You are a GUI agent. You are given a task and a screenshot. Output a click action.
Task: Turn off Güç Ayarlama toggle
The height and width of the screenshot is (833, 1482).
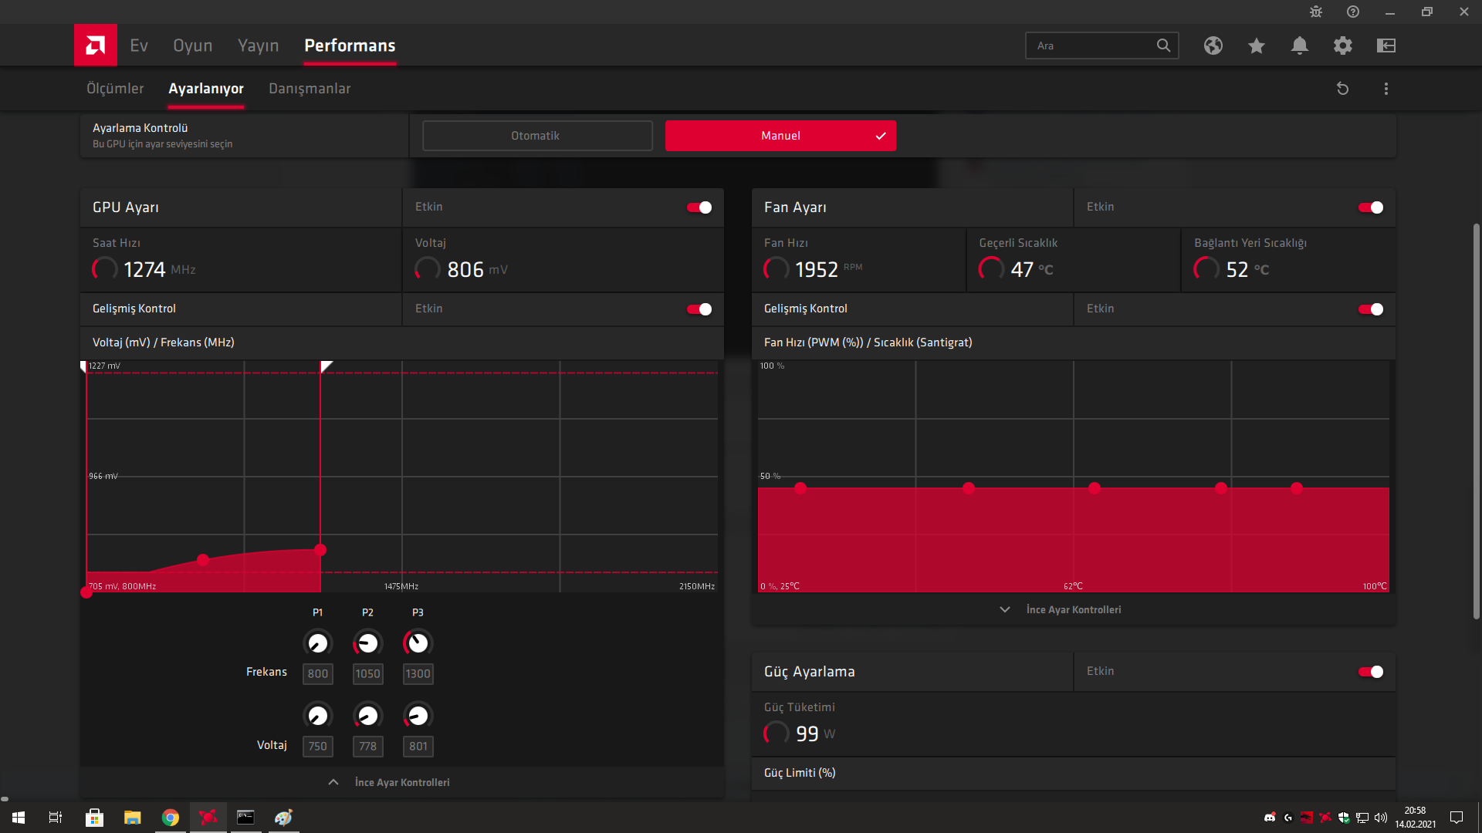[x=1371, y=672]
